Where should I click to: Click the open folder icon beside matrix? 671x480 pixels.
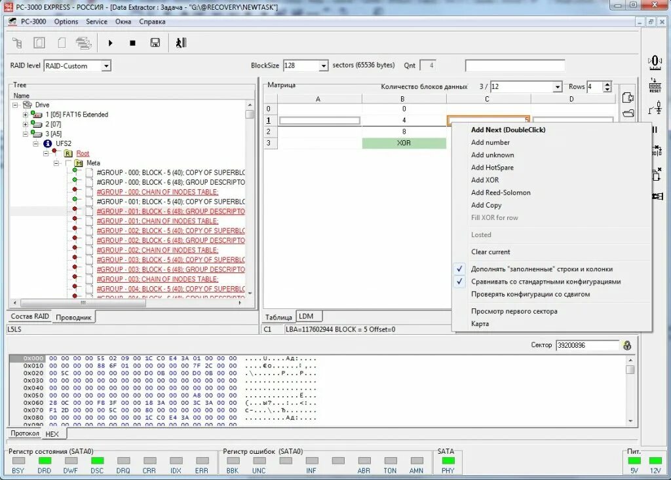click(628, 113)
